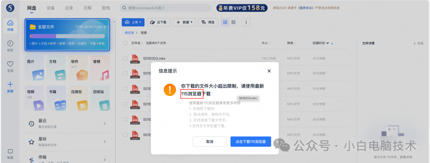Switch to the 密档 tab
This screenshot has width=430, height=163.
pyautogui.click(x=106, y=8)
